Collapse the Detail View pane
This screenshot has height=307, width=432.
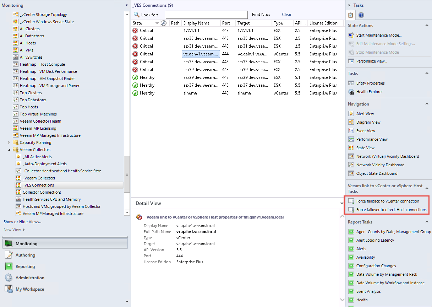[x=342, y=203]
